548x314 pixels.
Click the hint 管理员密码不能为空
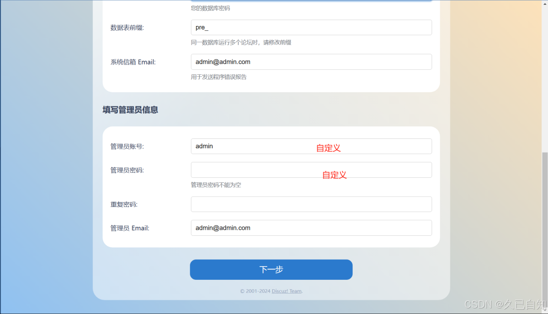(216, 185)
